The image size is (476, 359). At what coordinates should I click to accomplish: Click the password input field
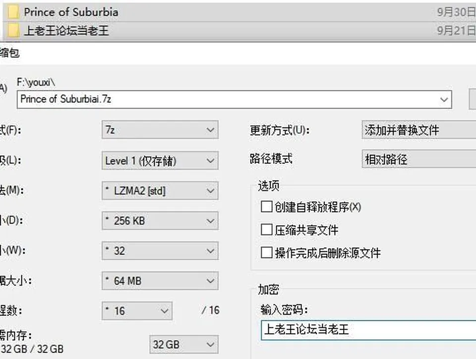(x=368, y=330)
